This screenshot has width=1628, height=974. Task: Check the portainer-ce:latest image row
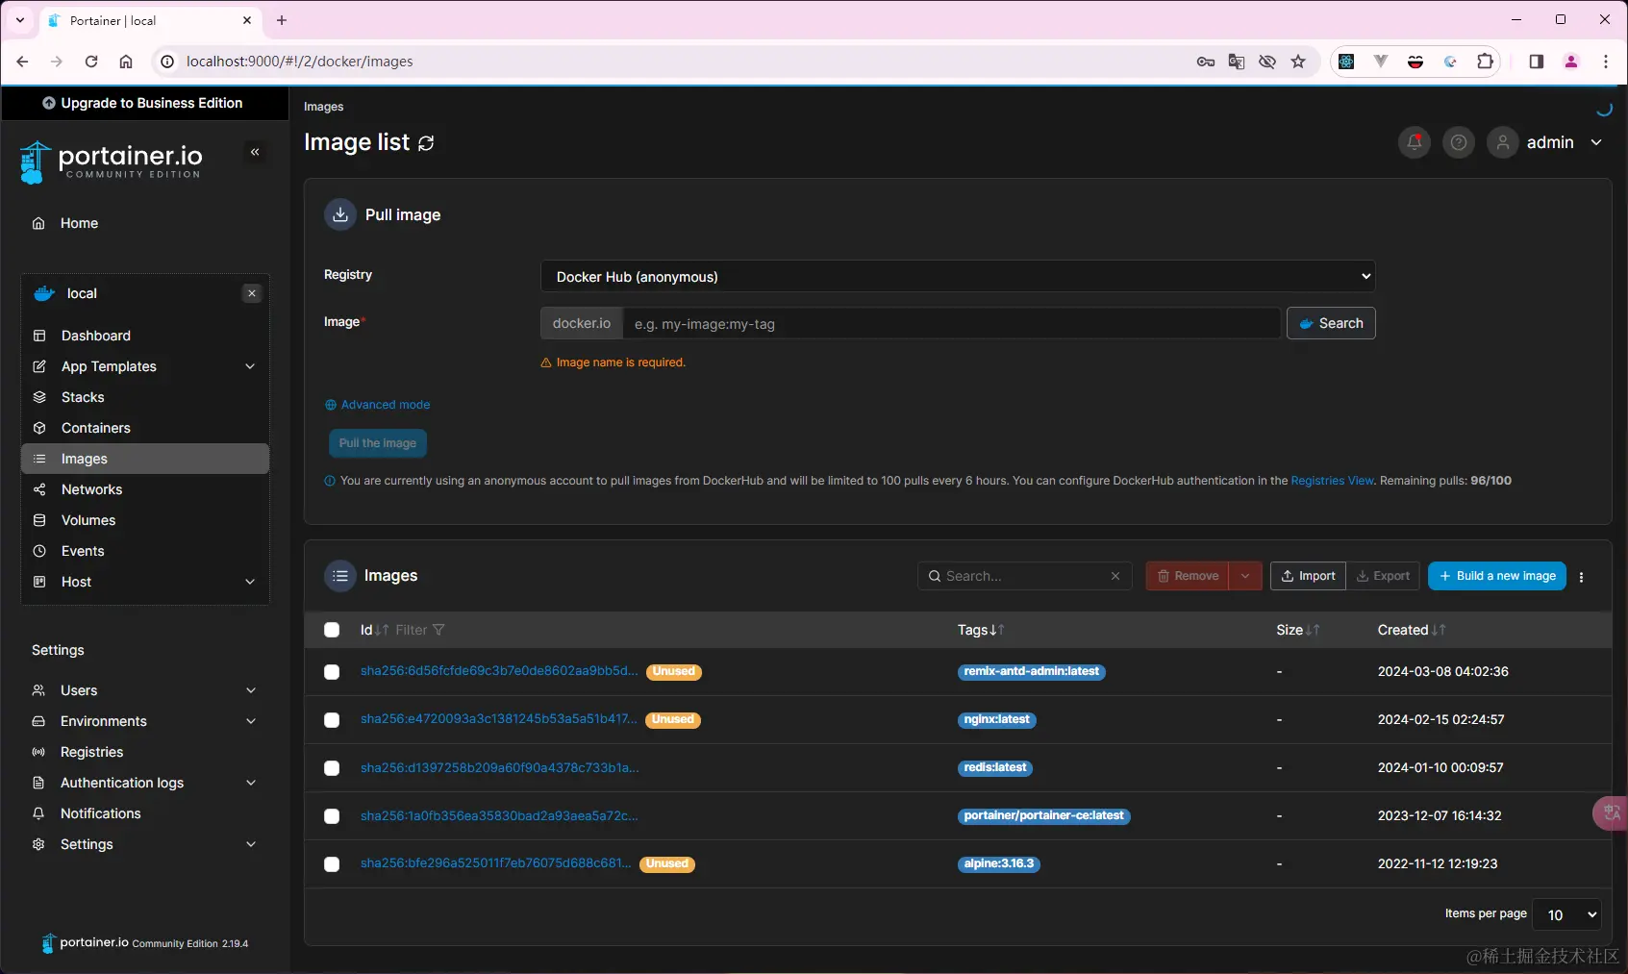tap(332, 816)
